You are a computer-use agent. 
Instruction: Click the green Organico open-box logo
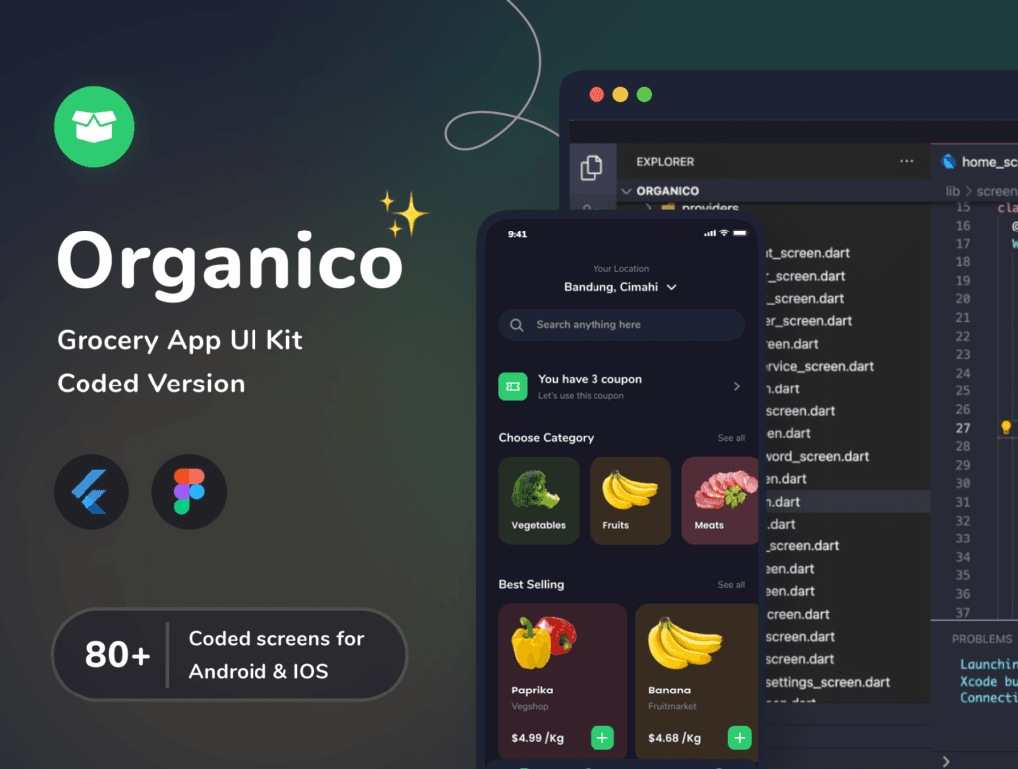point(93,126)
